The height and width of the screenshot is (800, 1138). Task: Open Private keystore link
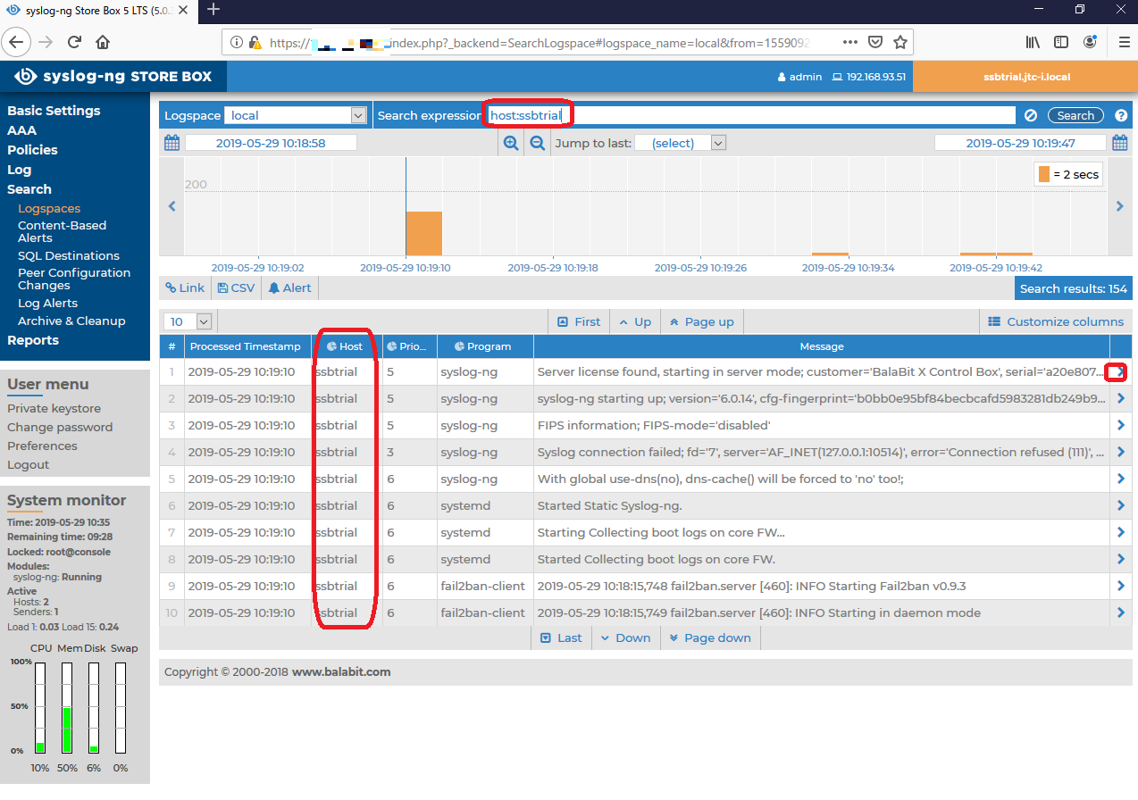pyautogui.click(x=54, y=408)
